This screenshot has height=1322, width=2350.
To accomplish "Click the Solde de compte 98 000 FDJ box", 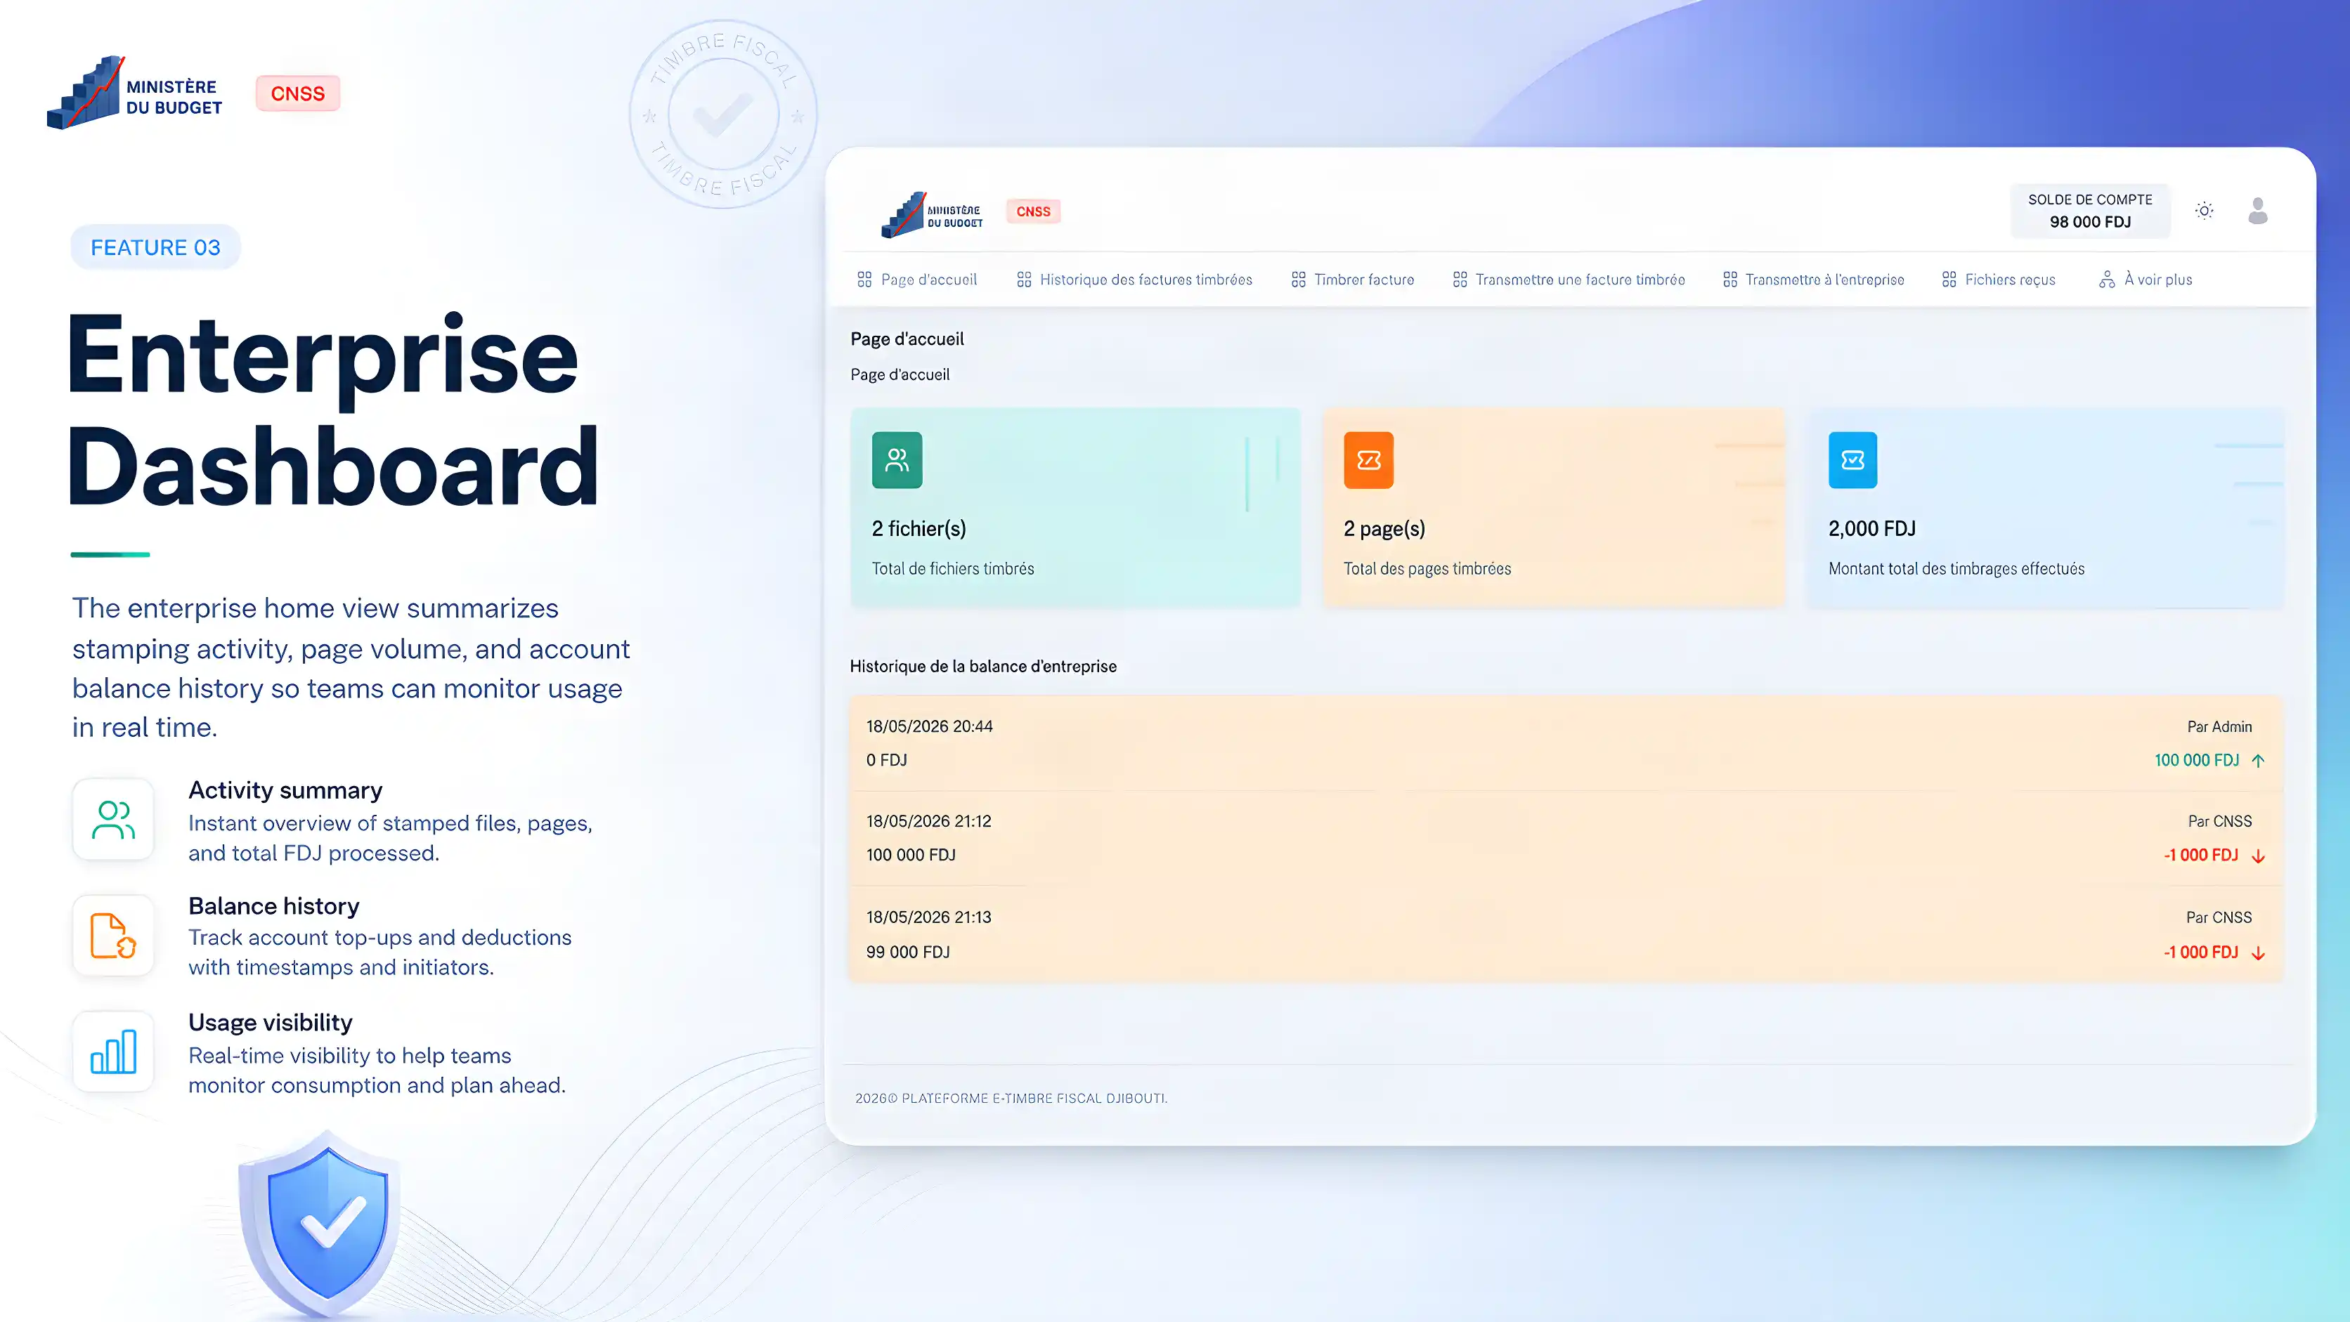I will [x=2090, y=211].
